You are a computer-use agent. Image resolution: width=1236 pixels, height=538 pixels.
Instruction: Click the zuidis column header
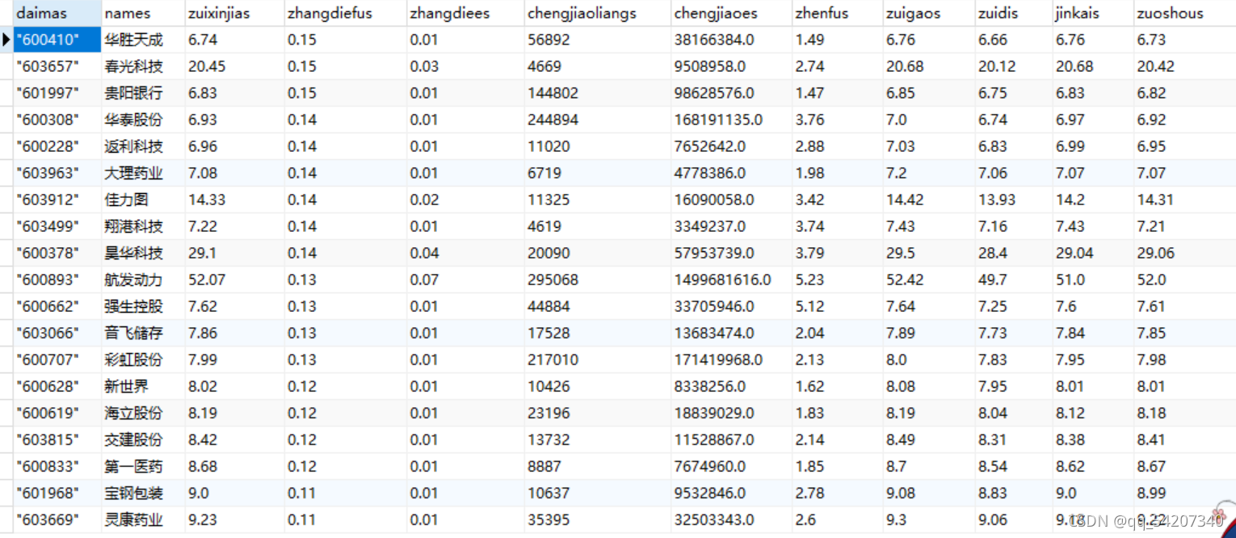click(1013, 13)
